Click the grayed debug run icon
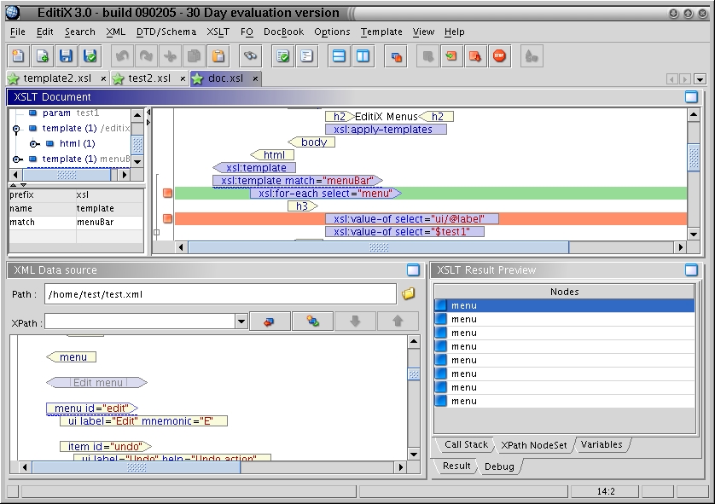This screenshot has width=715, height=504. [427, 56]
